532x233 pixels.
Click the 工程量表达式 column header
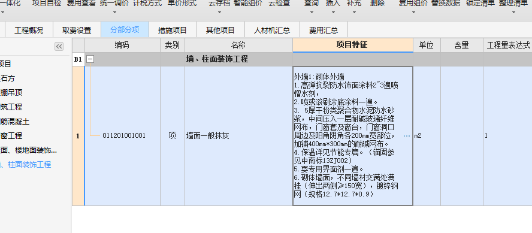[508, 45]
